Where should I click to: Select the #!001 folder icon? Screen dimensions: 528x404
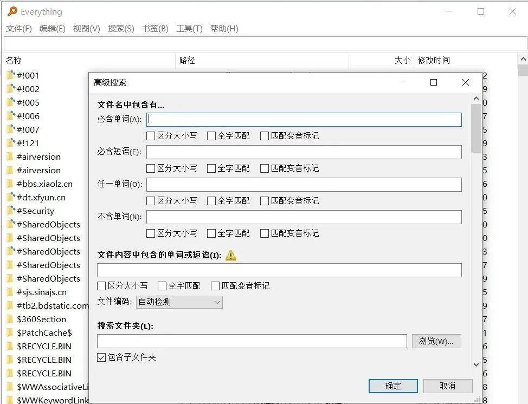11,75
